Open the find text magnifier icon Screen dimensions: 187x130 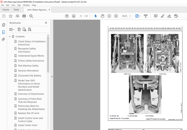click(x=31, y=16)
